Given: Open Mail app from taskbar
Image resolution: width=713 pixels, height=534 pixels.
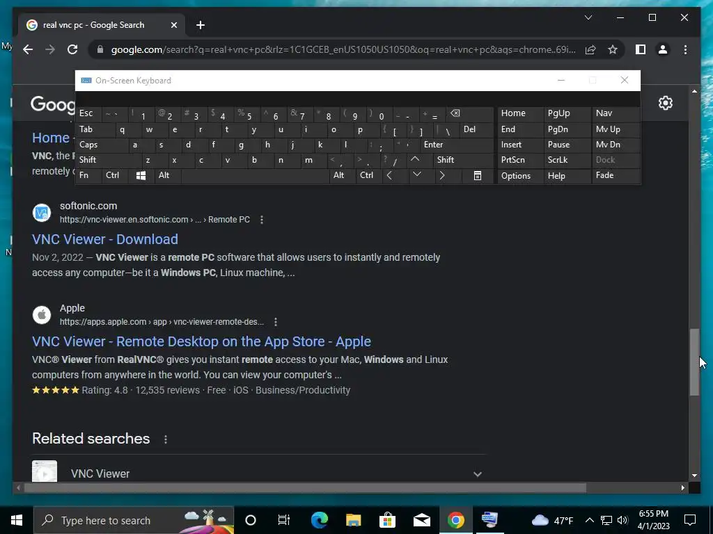Looking at the screenshot, I should [x=421, y=520].
